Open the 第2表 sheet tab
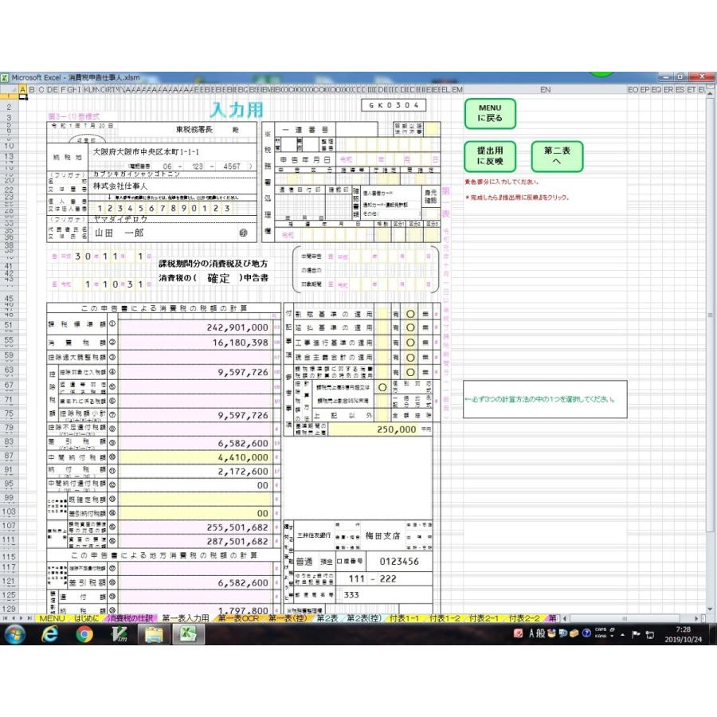The image size is (717, 717). [x=327, y=618]
